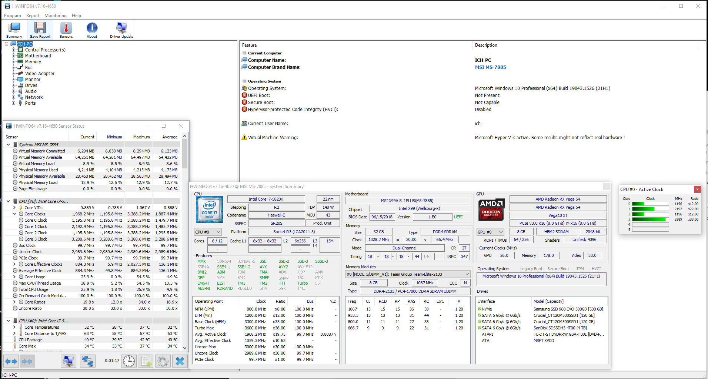Click the Intel Core i7-5820K name field
The width and height of the screenshot is (708, 379).
coord(266,199)
